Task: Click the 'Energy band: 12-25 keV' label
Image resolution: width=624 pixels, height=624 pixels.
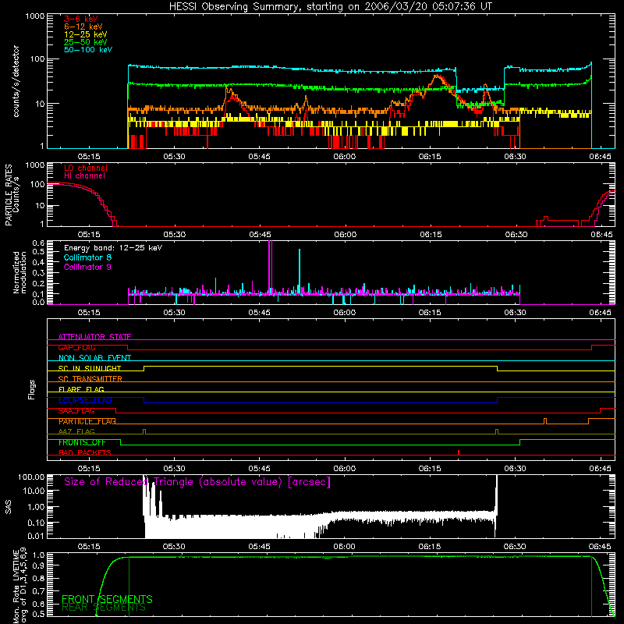Action: point(113,248)
